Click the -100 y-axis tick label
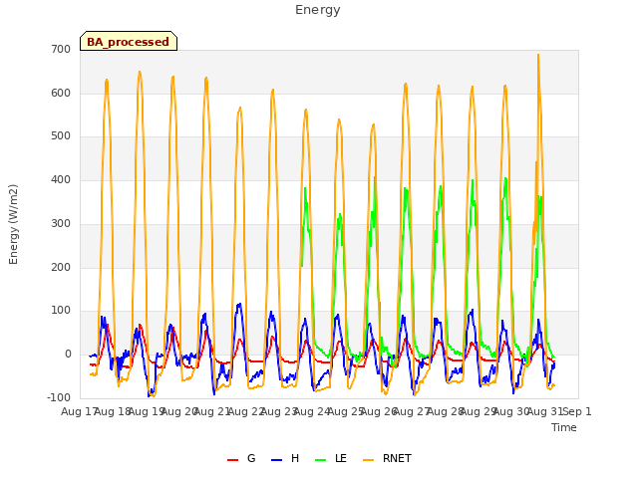 [59, 397]
